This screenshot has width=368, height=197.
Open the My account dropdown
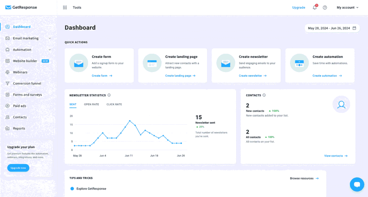[x=348, y=8]
